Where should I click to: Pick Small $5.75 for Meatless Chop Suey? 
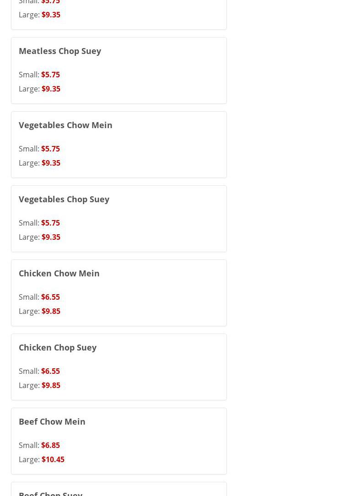tap(39, 75)
